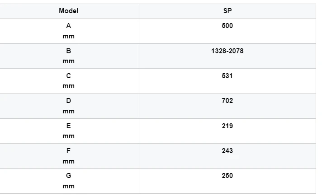Click the value 500
Image resolution: width=322 pixels, height=196 pixels.
[x=227, y=26]
